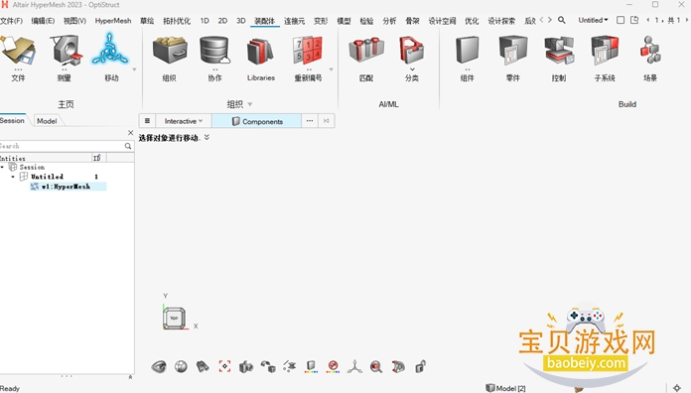Screen dimensions: 691x393
Task: Switch to the 分析 ribbon tab
Action: click(389, 21)
